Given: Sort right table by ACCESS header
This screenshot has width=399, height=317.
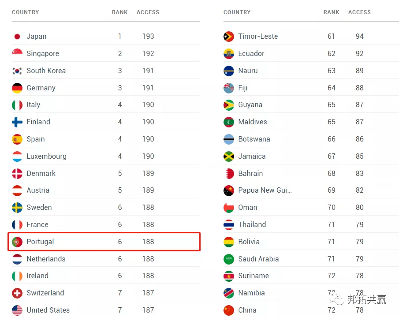Looking at the screenshot, I should pyautogui.click(x=359, y=12).
